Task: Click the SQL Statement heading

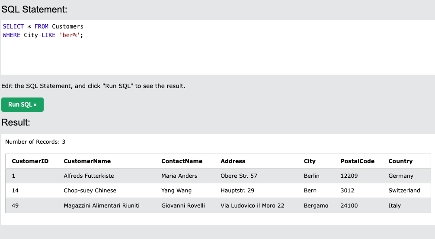Action: click(34, 9)
